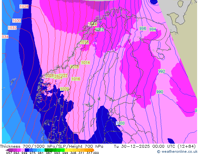The image size is (199, 154).
Task: Click the 1022 isobar label
Action: coord(64,76)
